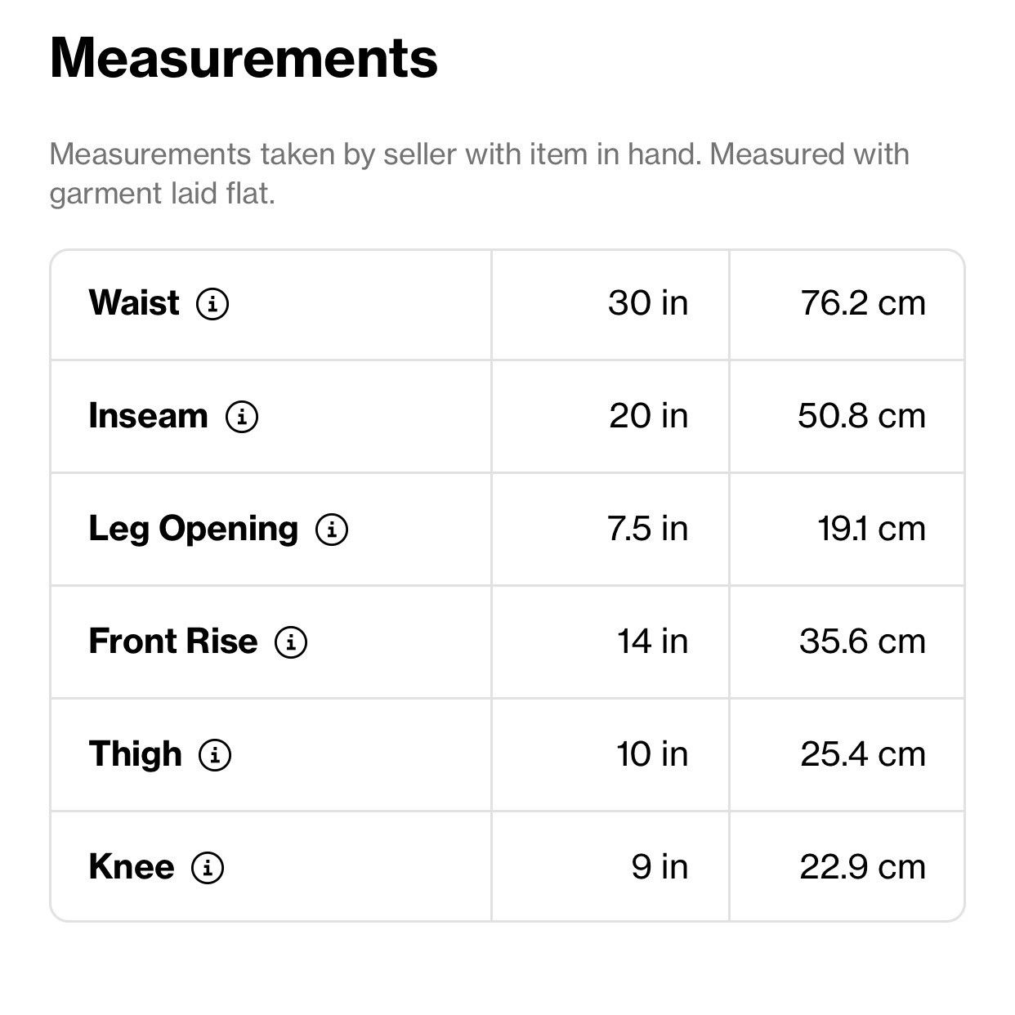The image size is (1015, 1015).
Task: Open the Waist info icon
Action: pyautogui.click(x=212, y=304)
